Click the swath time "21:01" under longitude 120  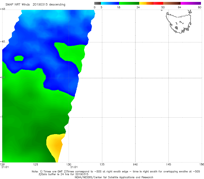click(5, 167)
